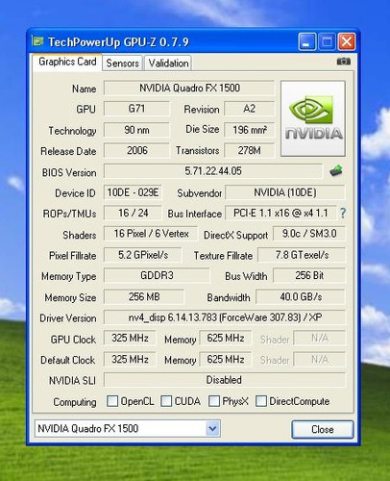Click the Bus Width field 256 Bit

[x=309, y=275]
